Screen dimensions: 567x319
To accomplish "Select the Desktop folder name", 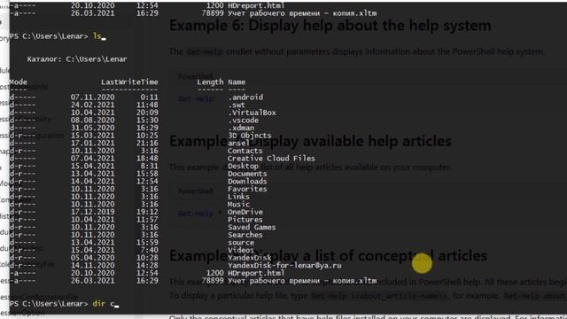I will tap(243, 166).
